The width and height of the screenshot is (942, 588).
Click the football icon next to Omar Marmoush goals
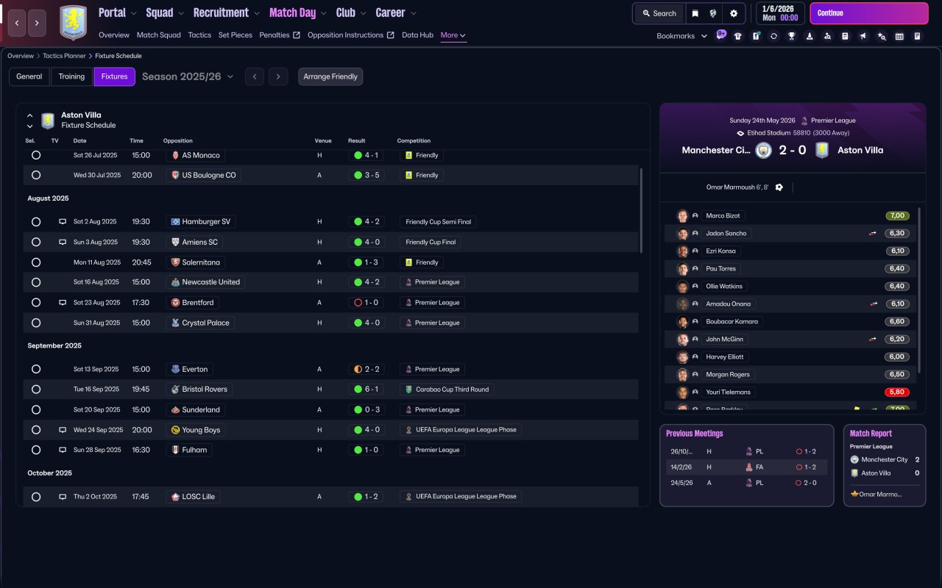(x=779, y=187)
